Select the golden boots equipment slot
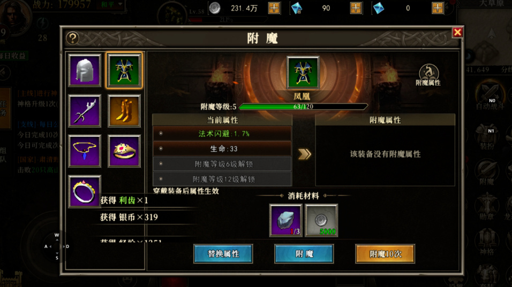The width and height of the screenshot is (512, 287). coord(124,111)
